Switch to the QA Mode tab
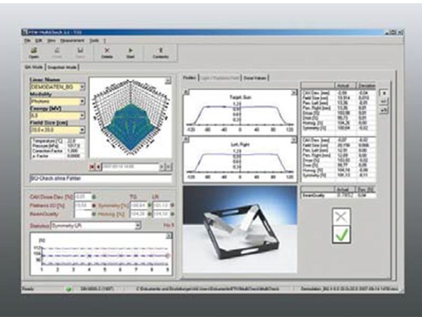The width and height of the screenshot is (422, 317). coord(34,67)
